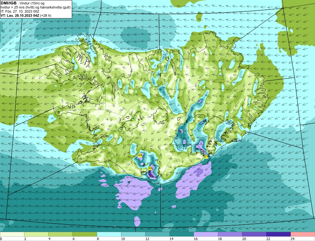Click the 2–4 m/s light green swatch
The image size is (315, 241).
(x=36, y=234)
